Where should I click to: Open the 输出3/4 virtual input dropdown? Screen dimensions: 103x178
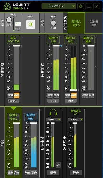point(76,120)
